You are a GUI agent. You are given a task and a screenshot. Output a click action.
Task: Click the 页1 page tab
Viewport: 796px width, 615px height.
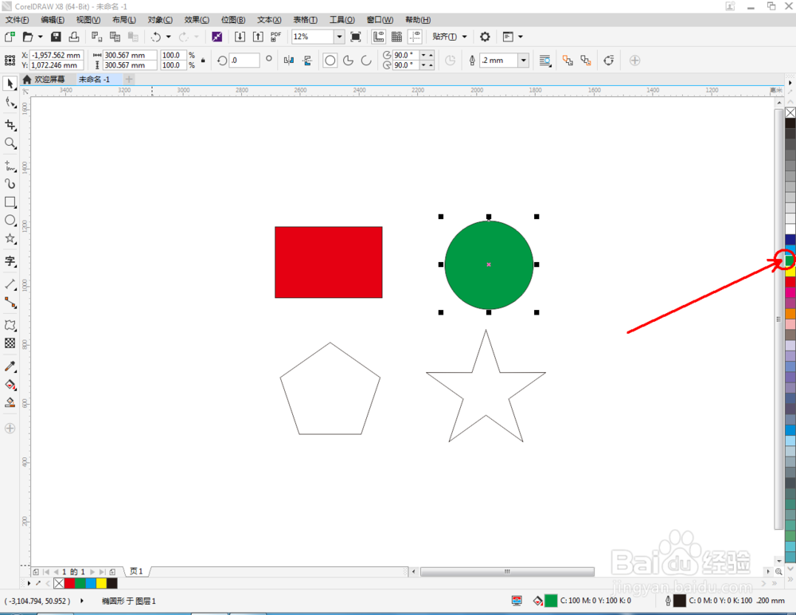click(136, 571)
